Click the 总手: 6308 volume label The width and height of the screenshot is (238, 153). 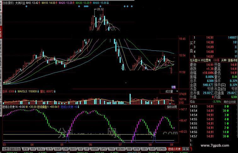[8, 91]
